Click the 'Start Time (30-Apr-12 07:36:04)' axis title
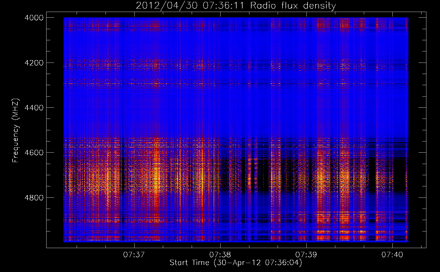The height and width of the screenshot is (272, 440). [236, 263]
